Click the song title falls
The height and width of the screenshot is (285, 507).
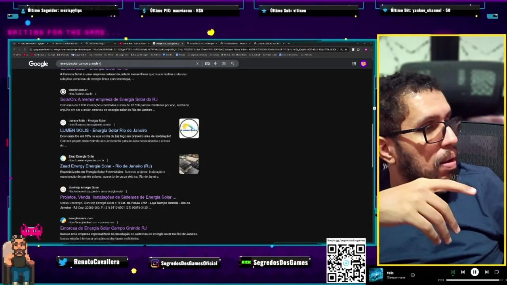(x=390, y=273)
